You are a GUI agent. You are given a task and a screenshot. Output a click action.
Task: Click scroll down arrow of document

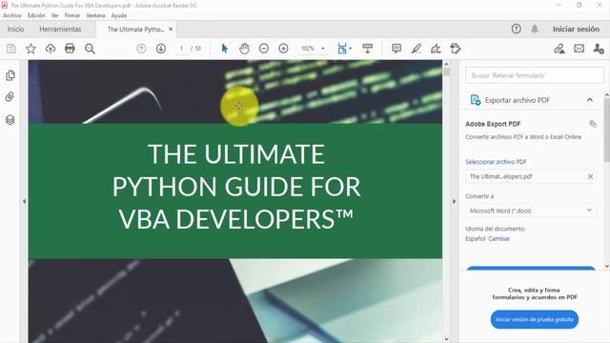point(447,339)
